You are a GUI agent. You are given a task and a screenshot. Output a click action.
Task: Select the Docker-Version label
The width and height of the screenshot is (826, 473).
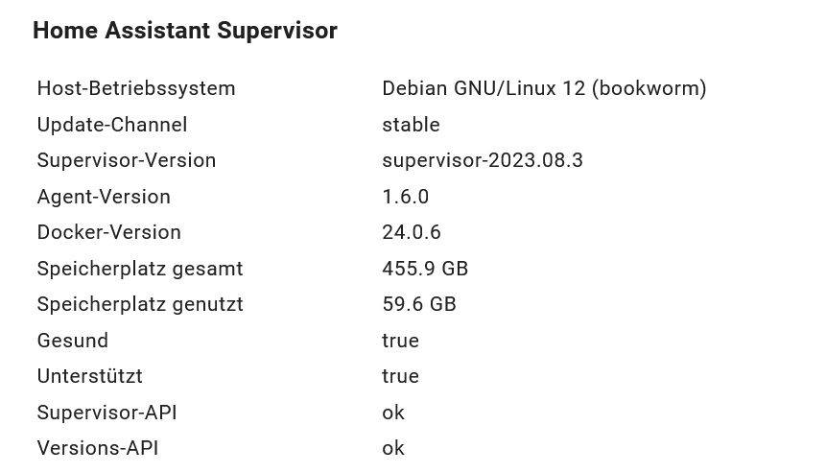[109, 232]
